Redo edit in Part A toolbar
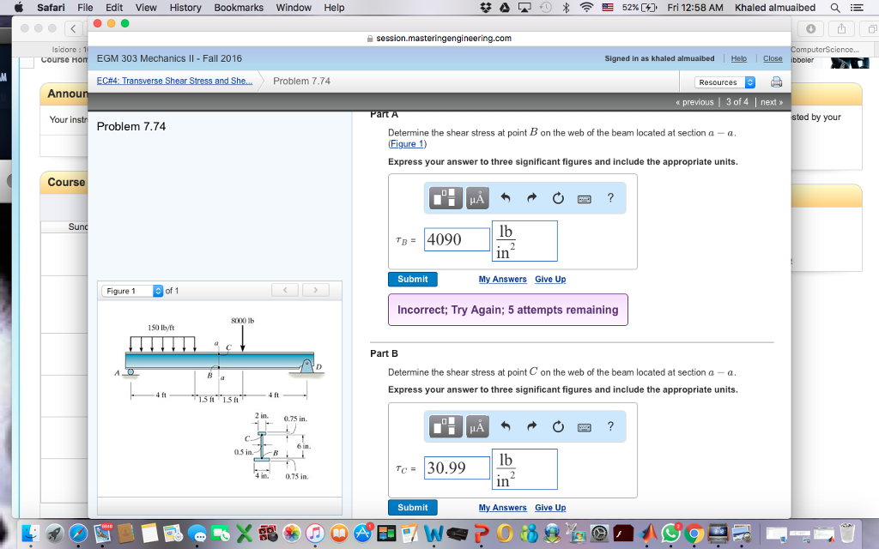879x549 pixels. (x=531, y=198)
